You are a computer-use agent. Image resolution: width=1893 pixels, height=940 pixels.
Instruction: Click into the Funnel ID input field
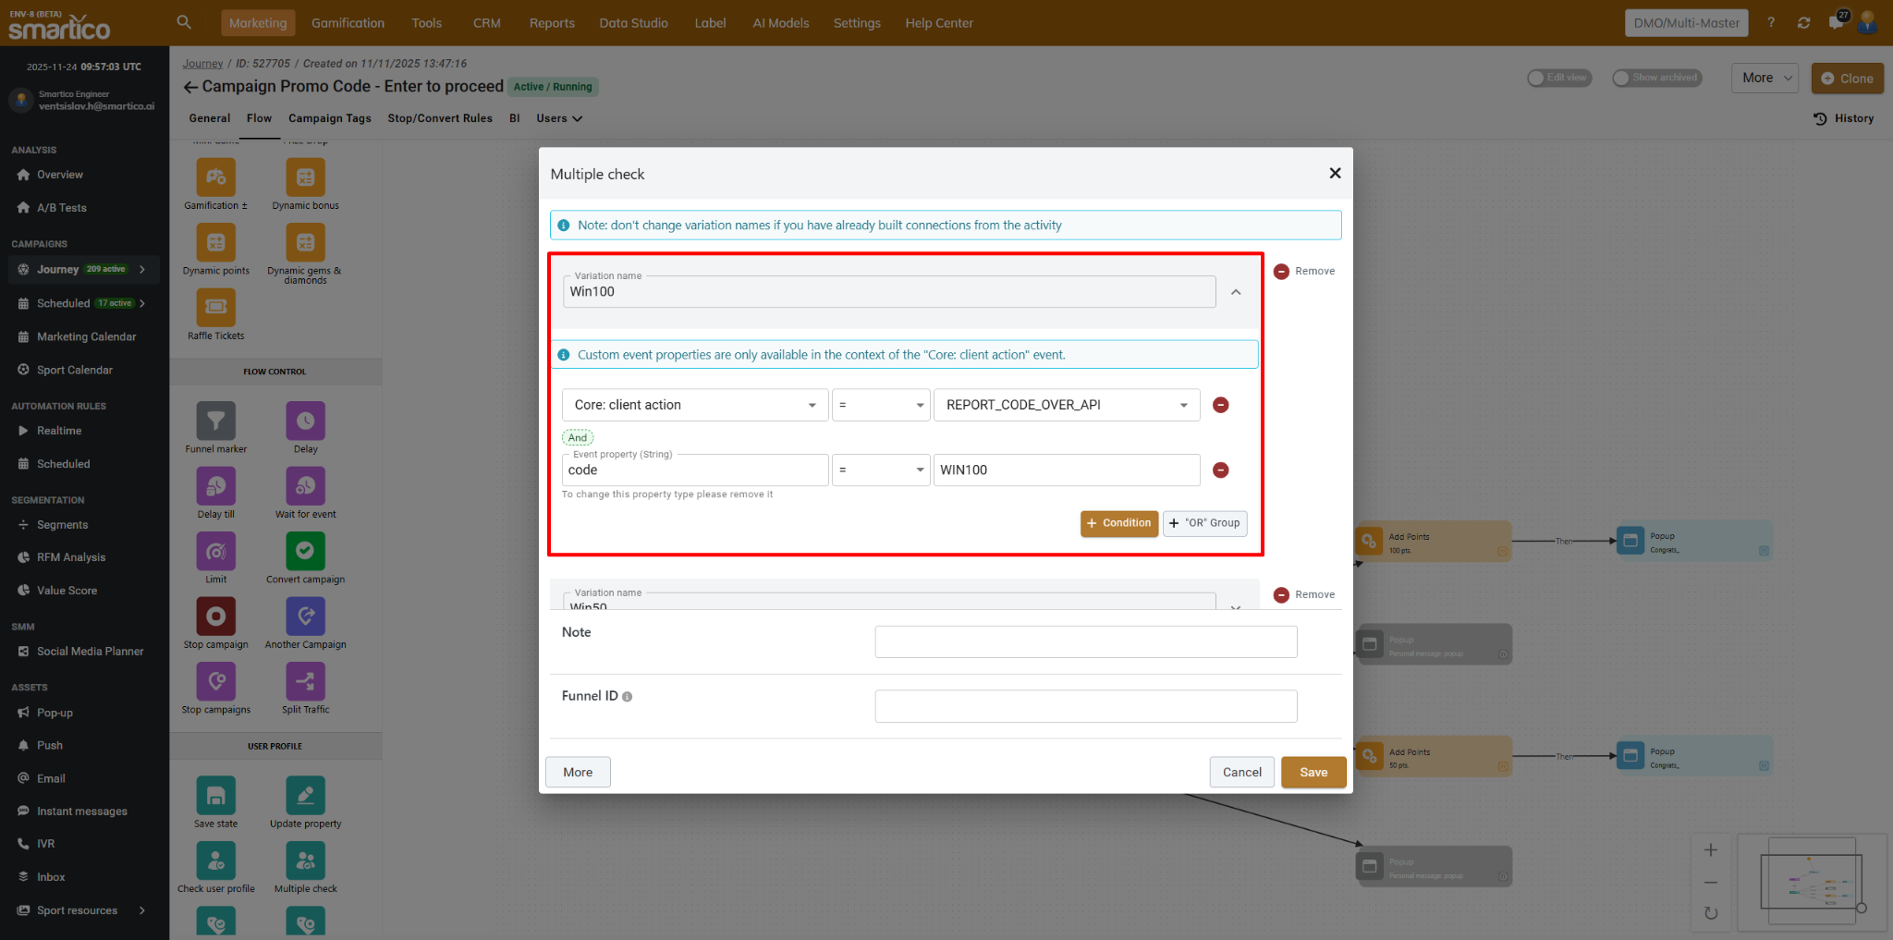coord(1085,706)
